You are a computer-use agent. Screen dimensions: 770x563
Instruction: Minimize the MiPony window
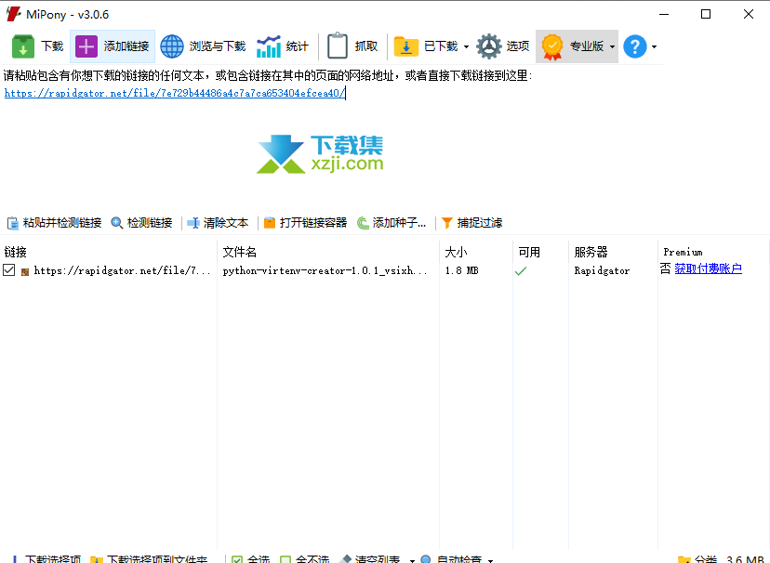coord(664,14)
